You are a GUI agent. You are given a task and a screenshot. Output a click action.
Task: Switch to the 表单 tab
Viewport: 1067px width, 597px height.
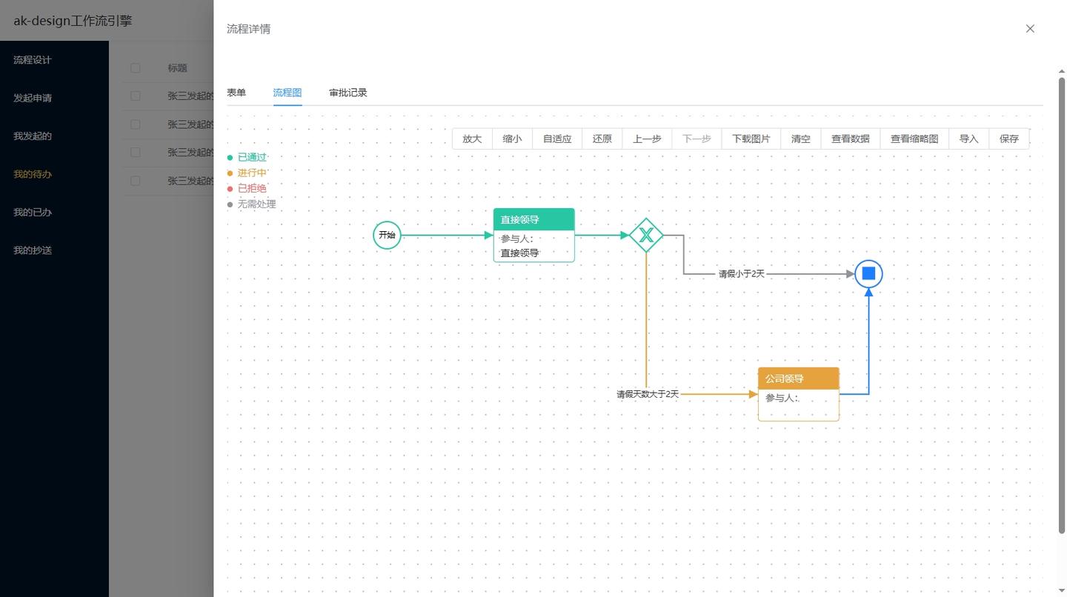click(236, 92)
